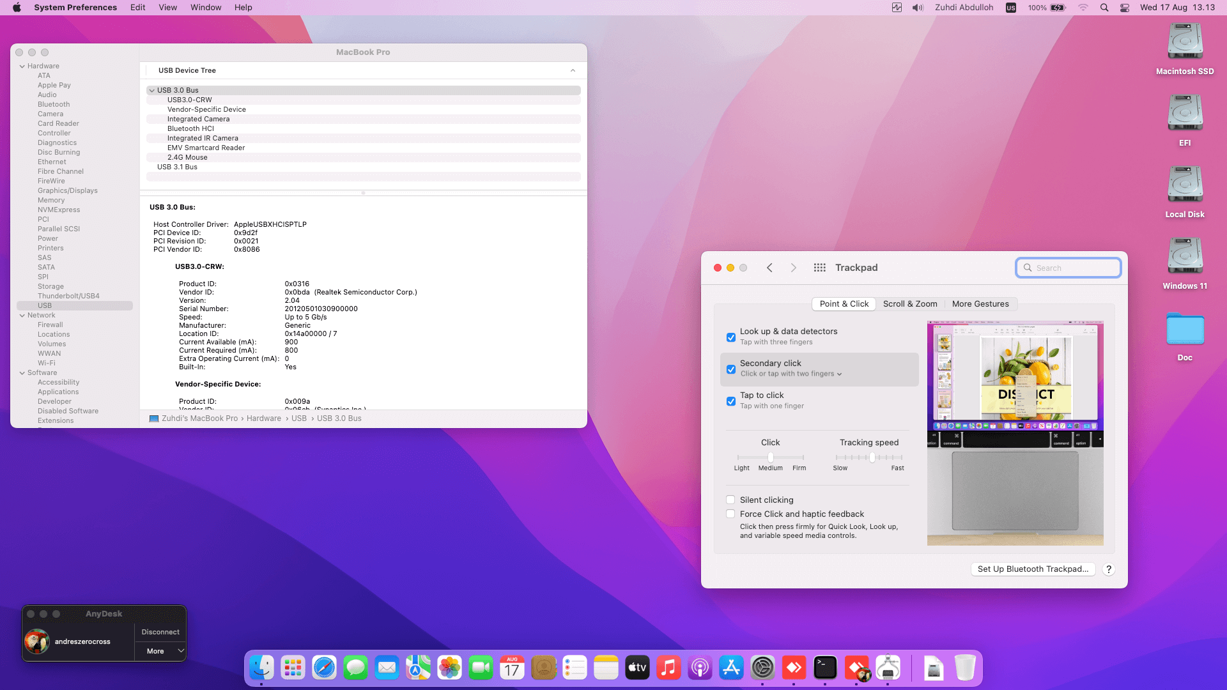Collapse the USB 3.0 Bus tree
This screenshot has height=690, width=1227.
[151, 90]
